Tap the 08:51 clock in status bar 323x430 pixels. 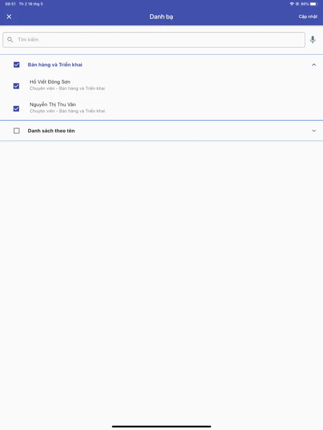point(11,4)
